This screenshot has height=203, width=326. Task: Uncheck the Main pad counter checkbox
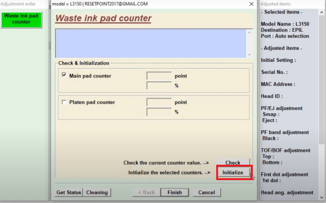pyautogui.click(x=64, y=75)
